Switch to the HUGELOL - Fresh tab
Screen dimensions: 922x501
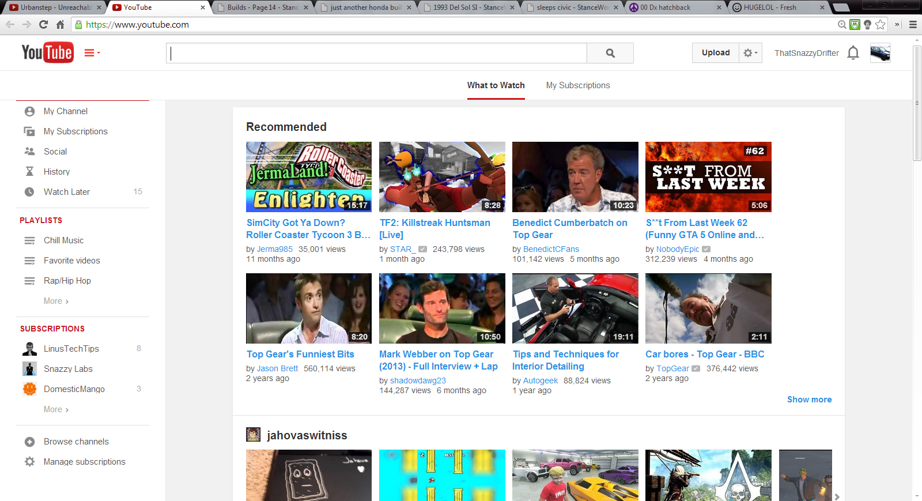[x=779, y=7]
